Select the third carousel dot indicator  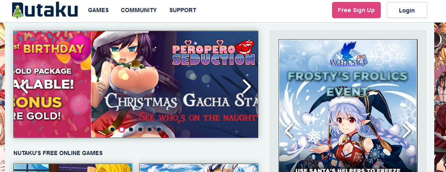pos(131,129)
